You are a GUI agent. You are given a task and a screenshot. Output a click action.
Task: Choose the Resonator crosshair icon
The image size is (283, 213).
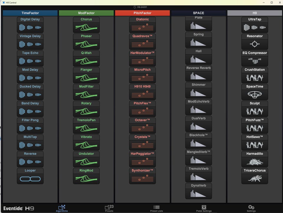[x=255, y=44]
